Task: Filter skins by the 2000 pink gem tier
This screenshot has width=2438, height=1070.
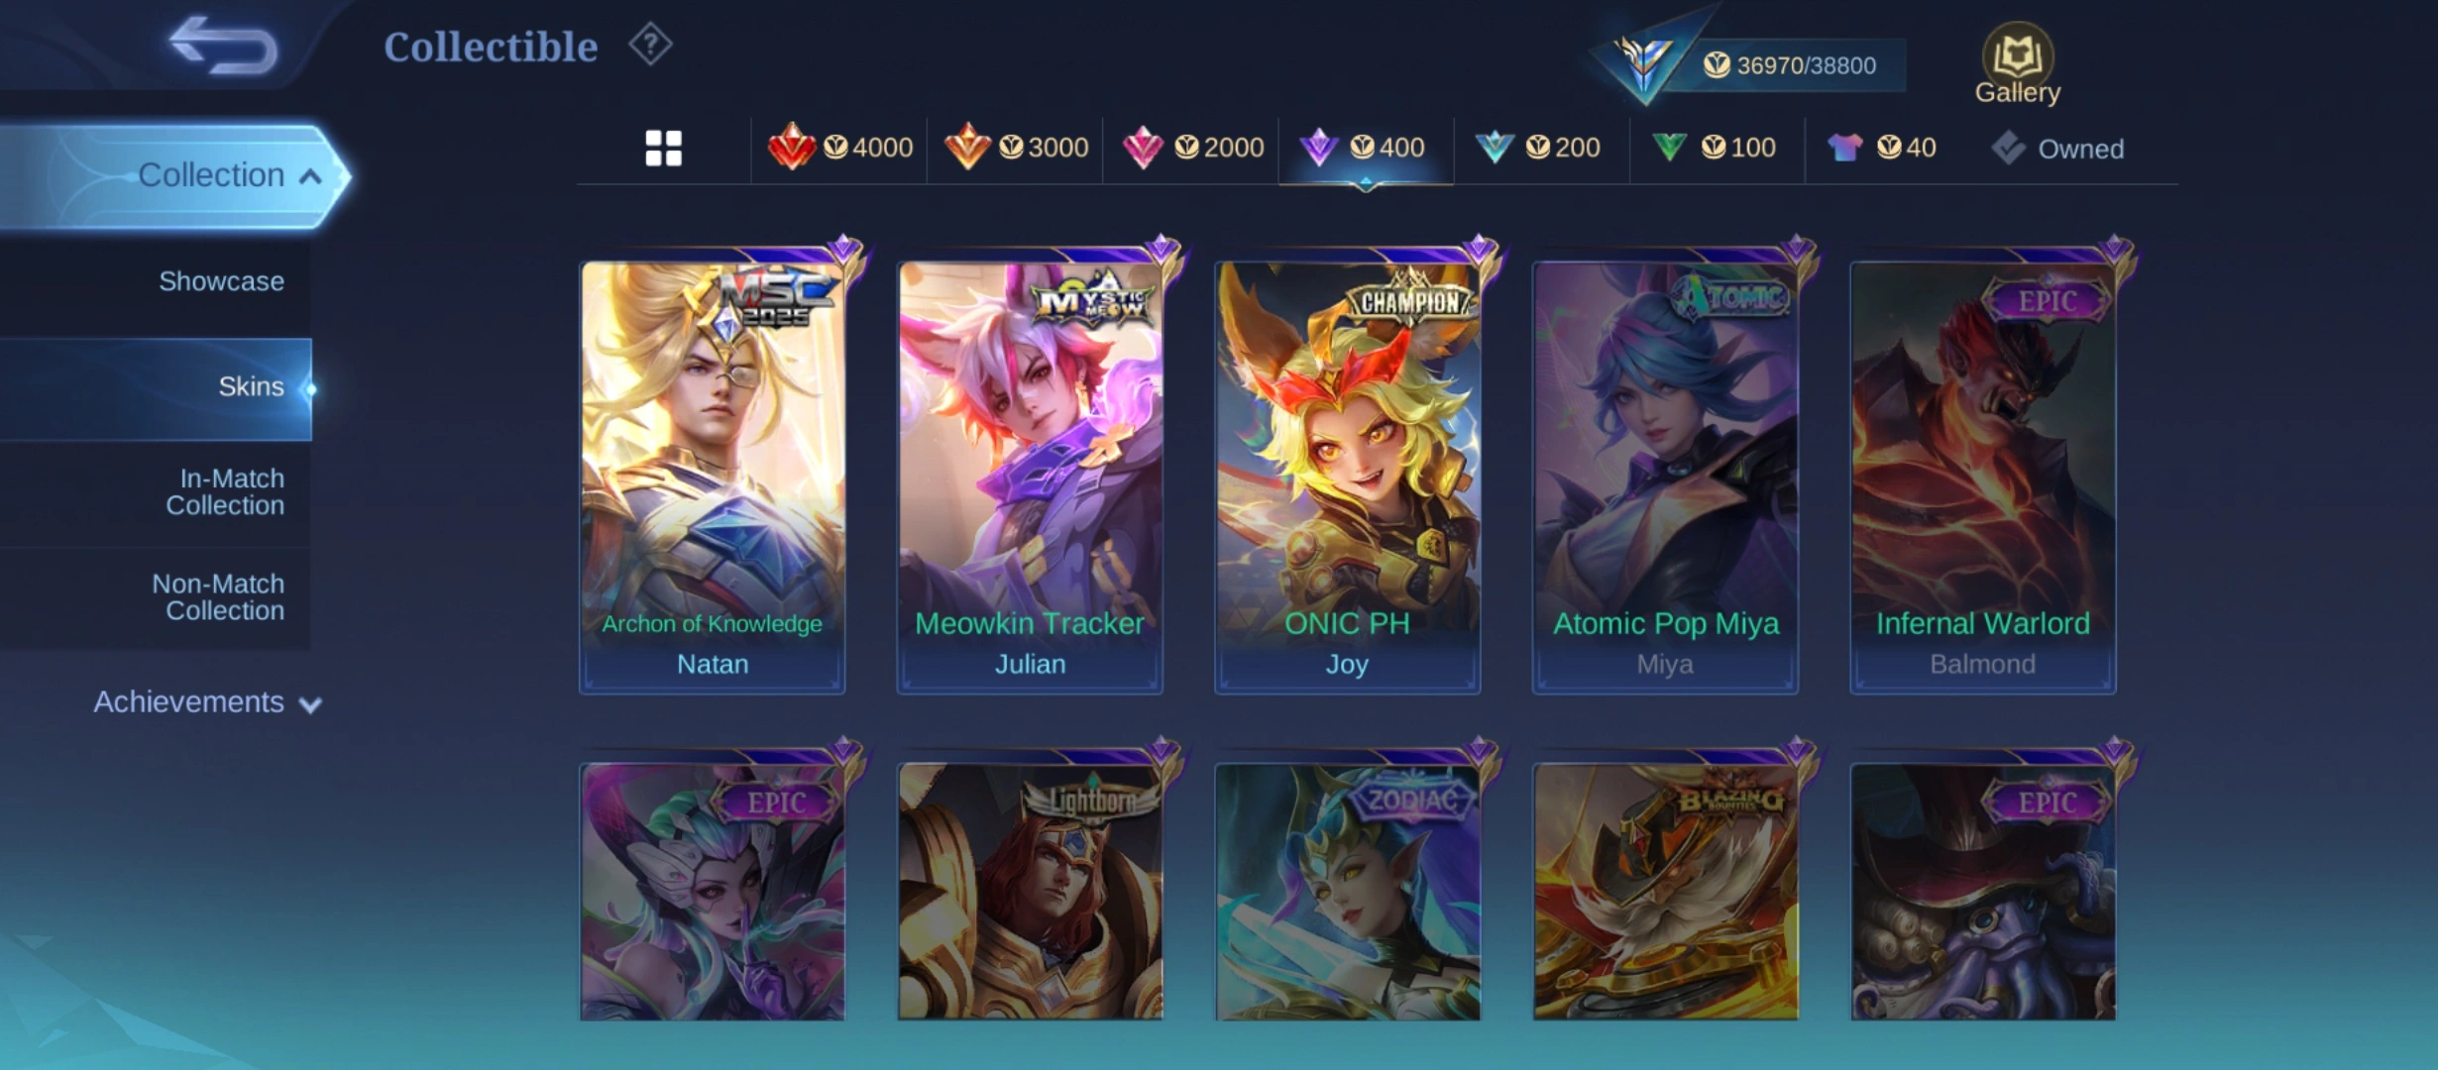Action: click(x=1192, y=148)
